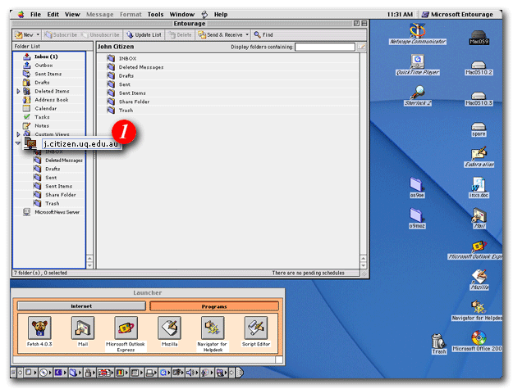This screenshot has width=513, height=389.
Task: Select Share Folder in the main folder list
Action: coord(135,102)
